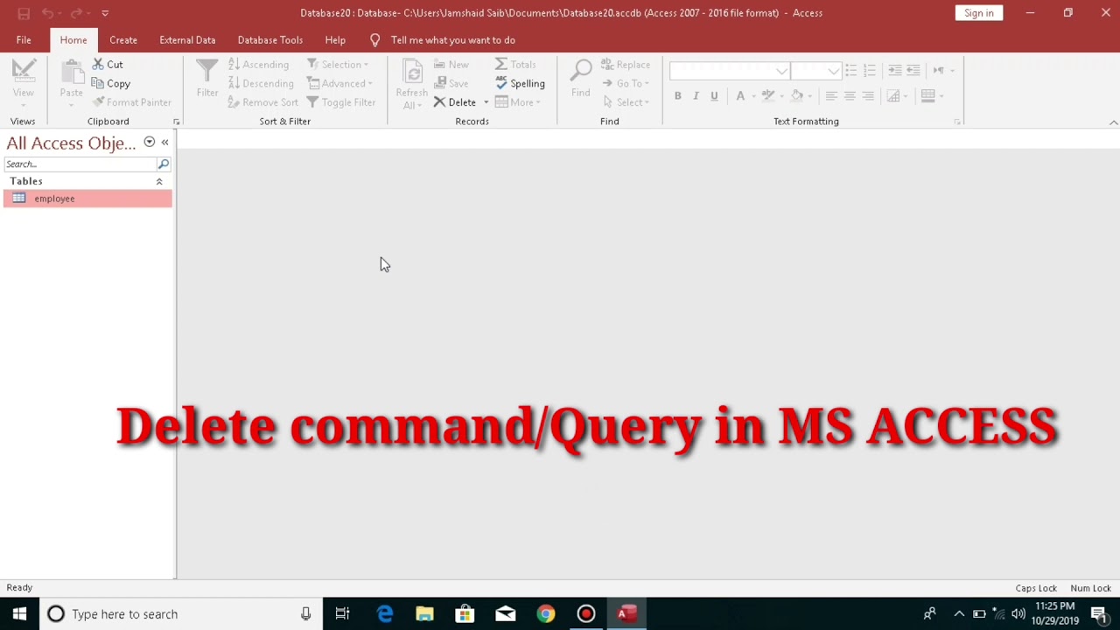This screenshot has height=630, width=1120.
Task: Open the font name combo box
Action: [x=729, y=71]
